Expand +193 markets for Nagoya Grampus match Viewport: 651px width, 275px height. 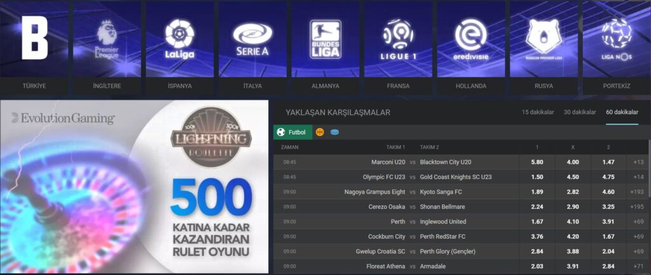tap(636, 192)
